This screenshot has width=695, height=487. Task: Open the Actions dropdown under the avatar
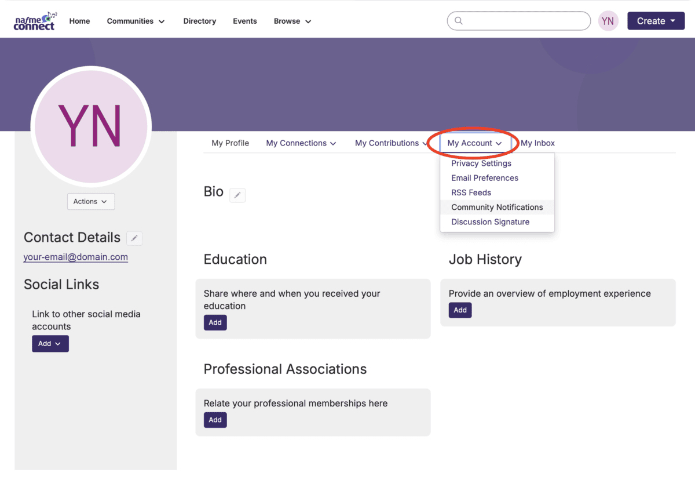(91, 201)
